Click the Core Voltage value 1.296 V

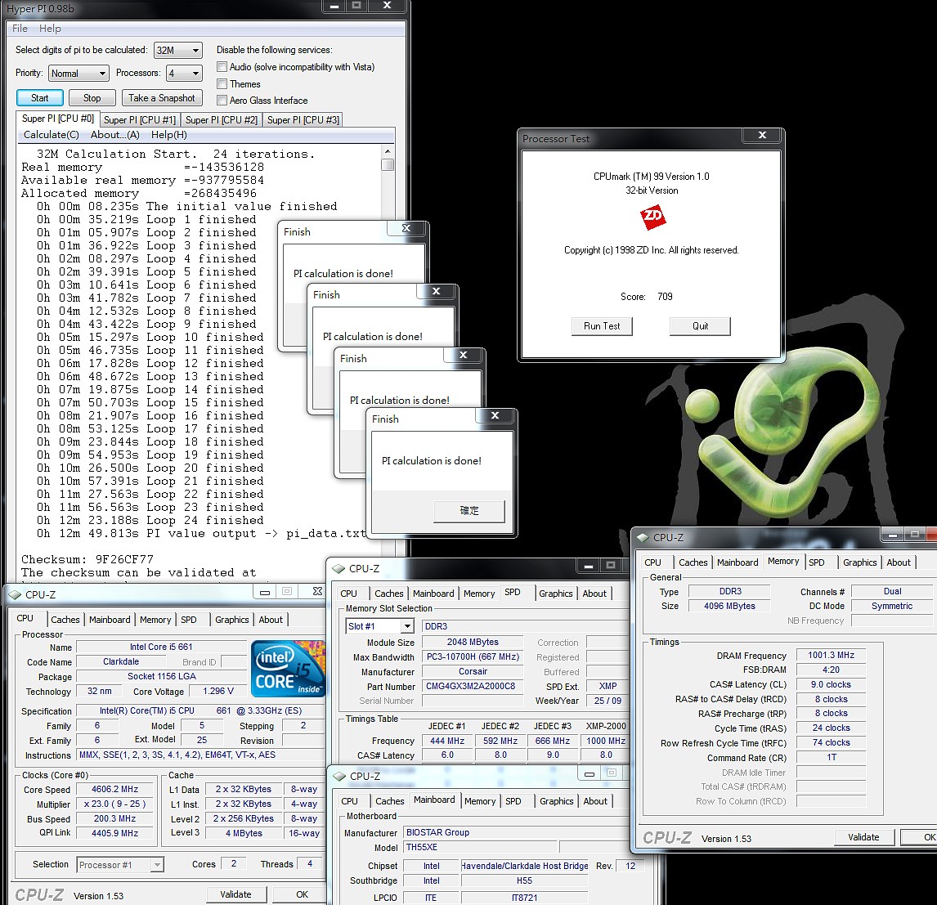click(x=217, y=691)
